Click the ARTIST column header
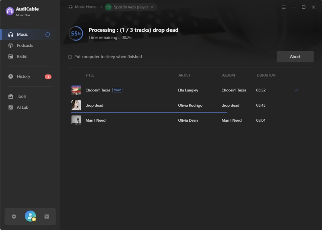Screen dimensions: 322x230 (184, 75)
